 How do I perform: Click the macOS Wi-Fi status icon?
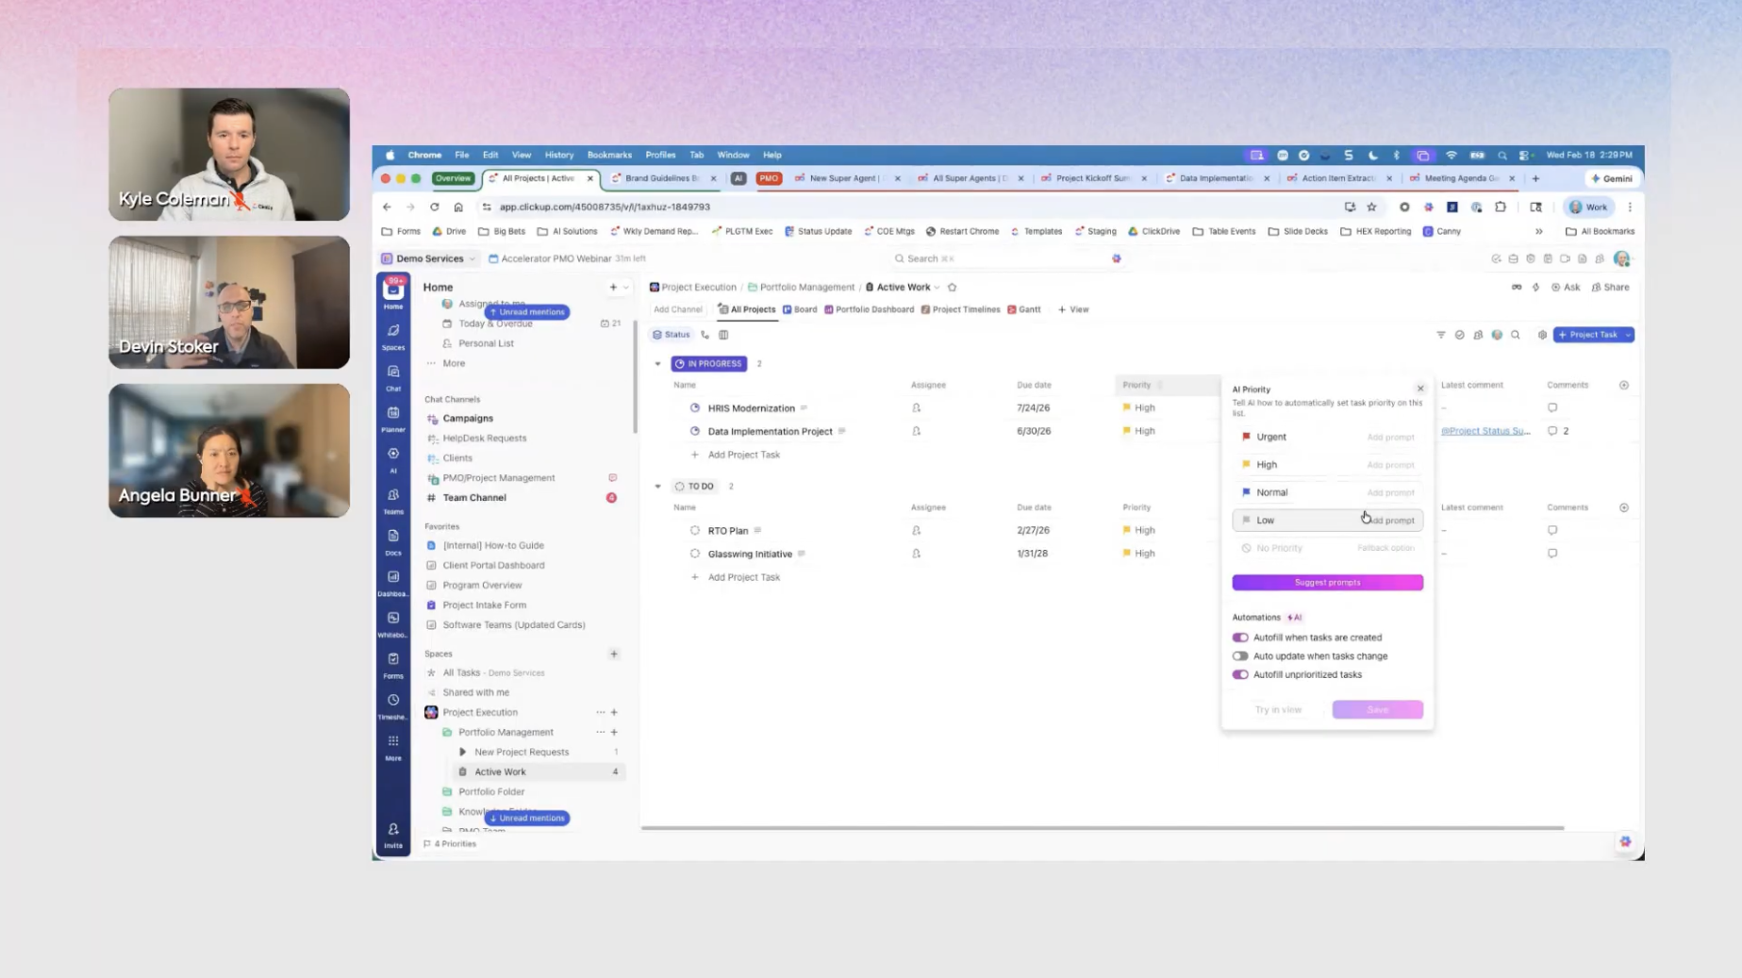pyautogui.click(x=1452, y=155)
